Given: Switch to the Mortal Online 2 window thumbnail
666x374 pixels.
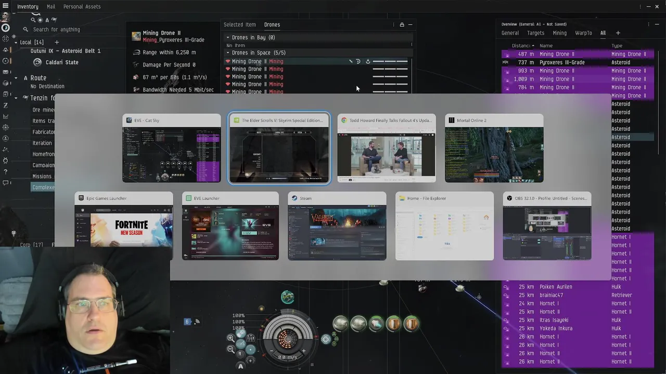Looking at the screenshot, I should point(494,148).
